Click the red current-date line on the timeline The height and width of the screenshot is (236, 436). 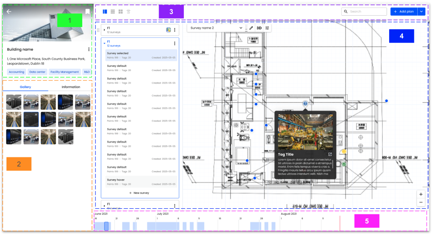click(x=340, y=223)
